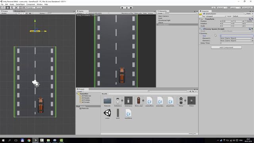Viewport: 254px width, 143px height.
Task: Select the trackMove C# script asset
Action: coord(128,114)
